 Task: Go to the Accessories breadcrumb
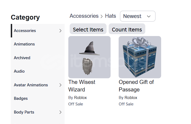pos(84,16)
